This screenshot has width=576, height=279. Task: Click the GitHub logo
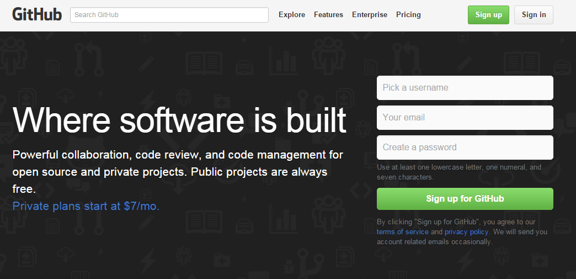pos(37,14)
